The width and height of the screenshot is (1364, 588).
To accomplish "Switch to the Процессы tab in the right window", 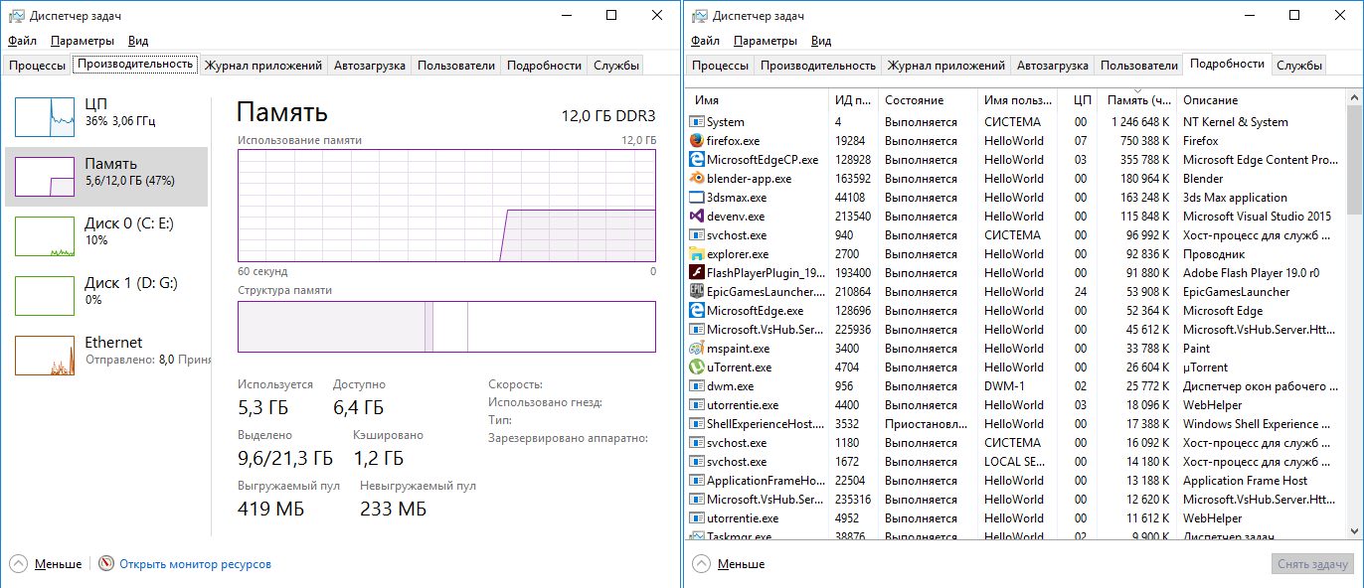I will tap(720, 66).
